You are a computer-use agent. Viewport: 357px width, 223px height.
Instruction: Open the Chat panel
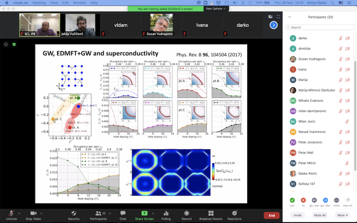(123, 215)
